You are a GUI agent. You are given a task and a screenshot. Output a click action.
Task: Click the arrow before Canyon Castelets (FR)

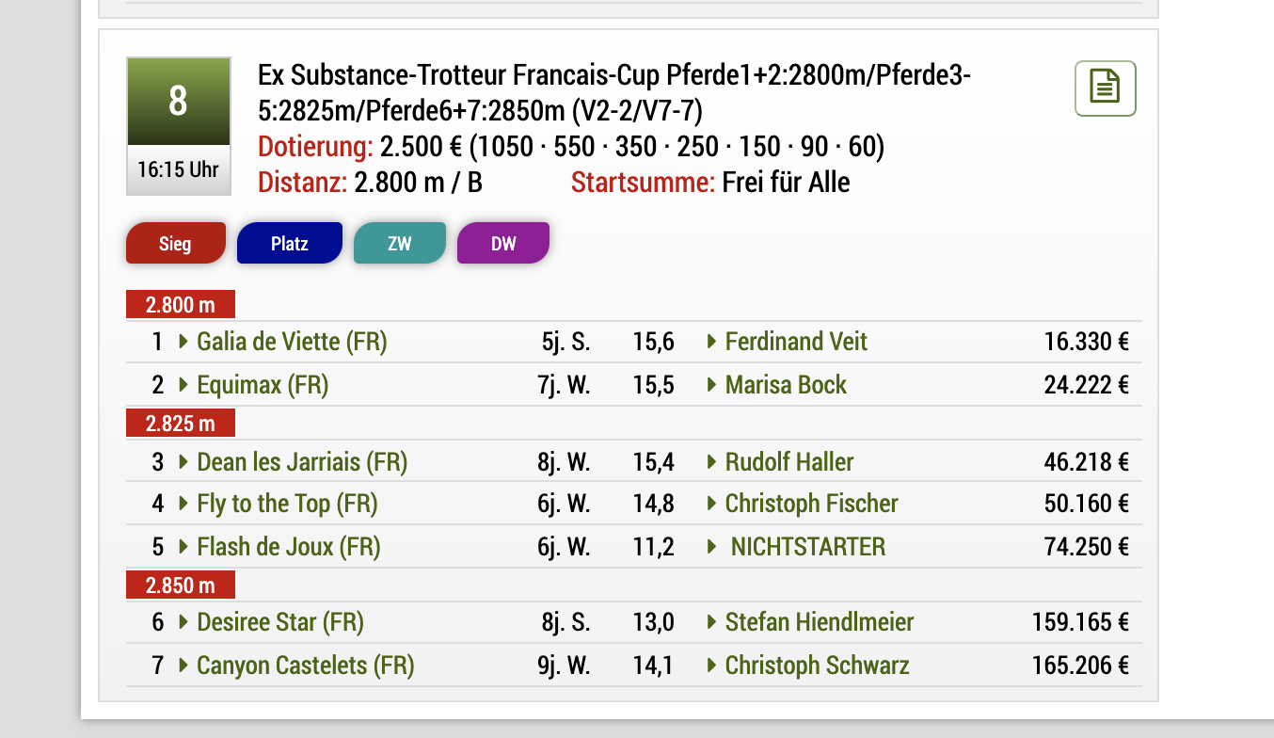coord(183,666)
